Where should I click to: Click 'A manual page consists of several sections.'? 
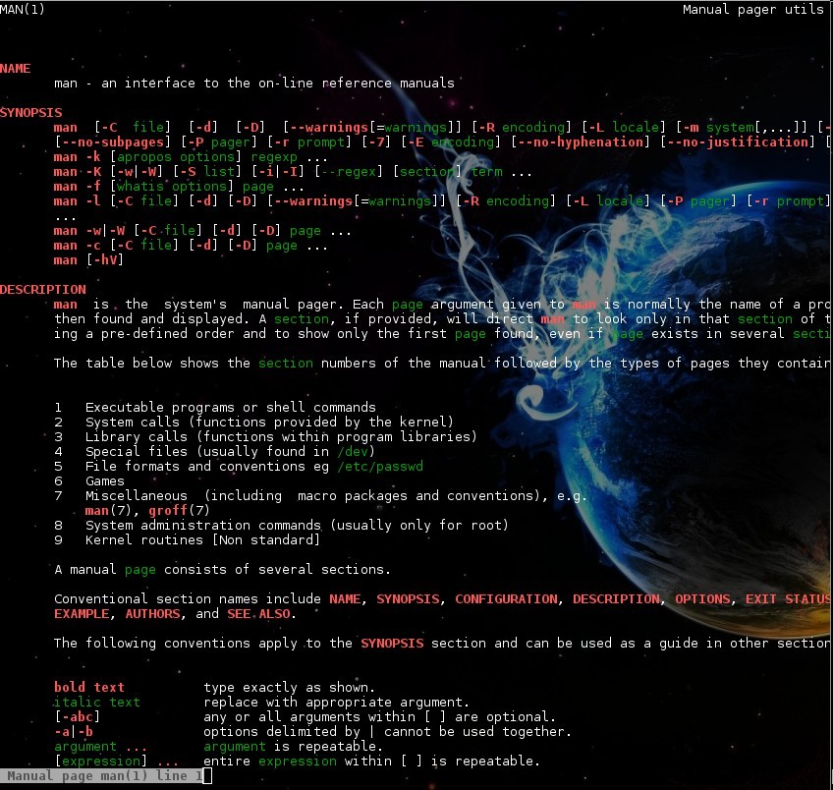click(223, 570)
